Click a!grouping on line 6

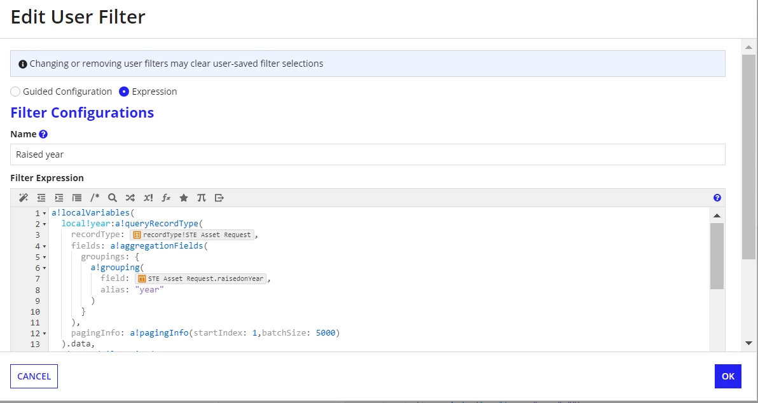114,267
